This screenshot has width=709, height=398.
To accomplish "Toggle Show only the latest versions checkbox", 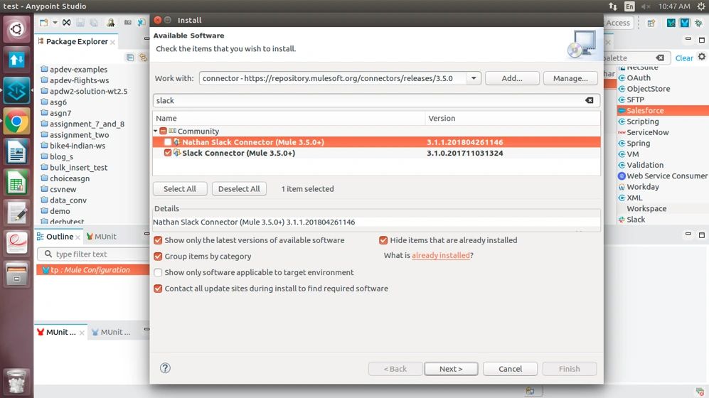I will pos(158,240).
